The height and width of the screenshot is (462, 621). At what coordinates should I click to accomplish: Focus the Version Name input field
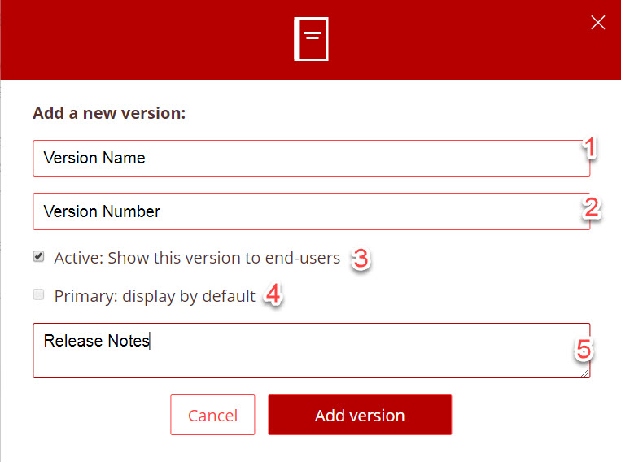tap(311, 158)
